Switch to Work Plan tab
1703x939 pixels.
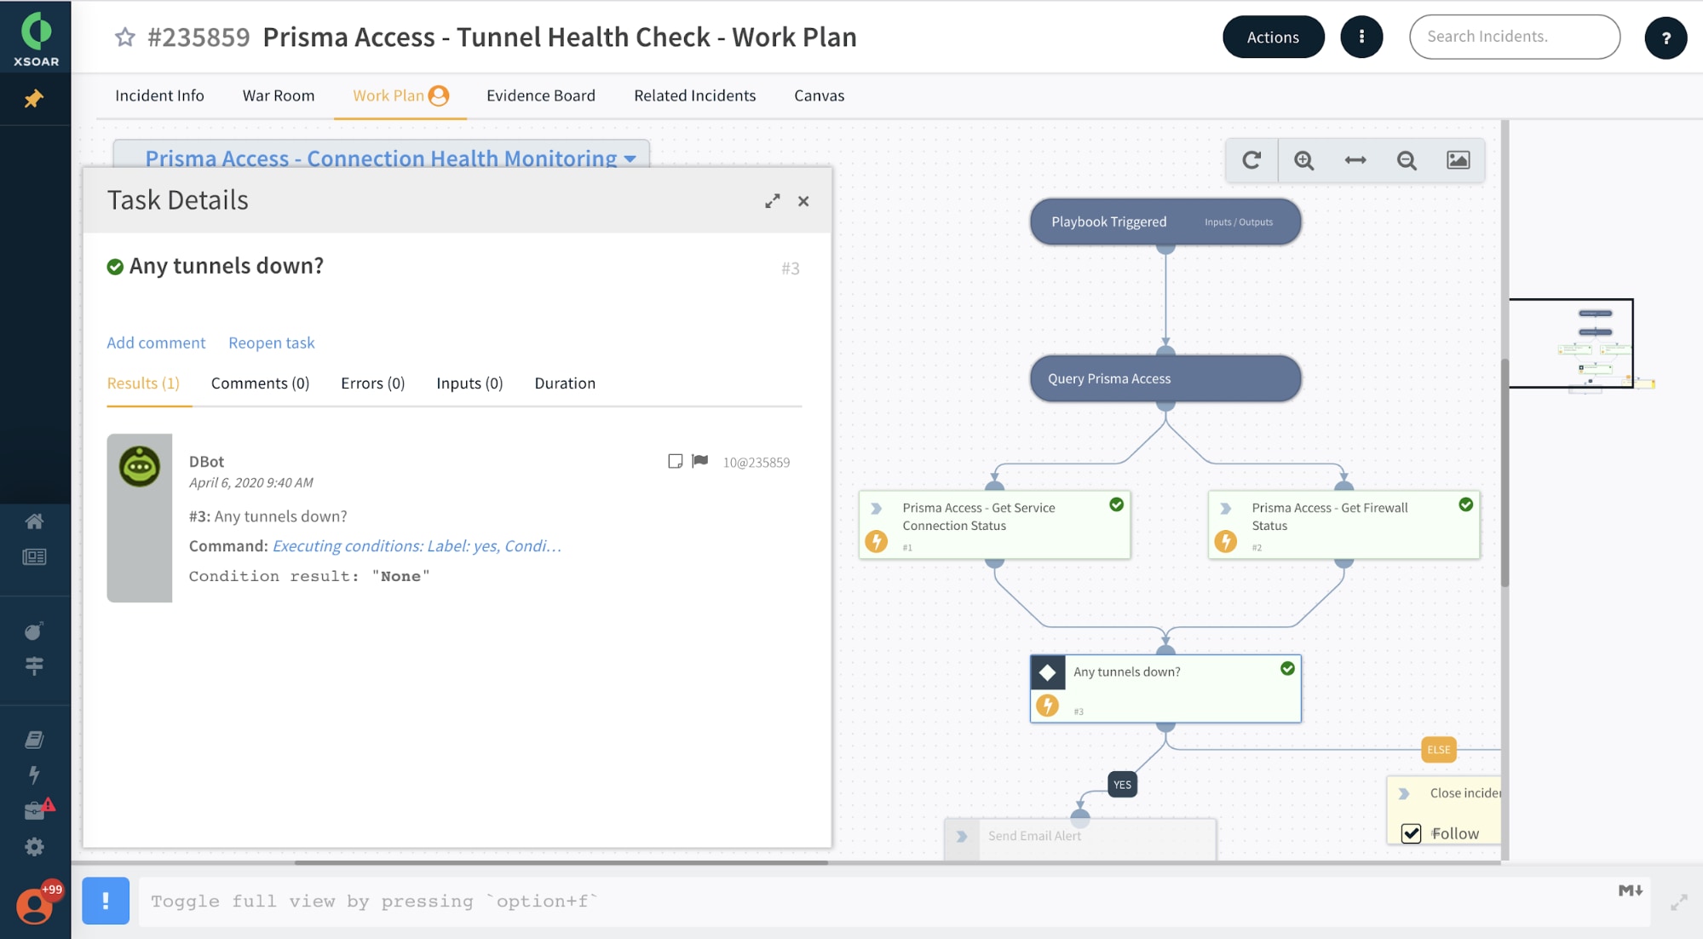pos(400,95)
